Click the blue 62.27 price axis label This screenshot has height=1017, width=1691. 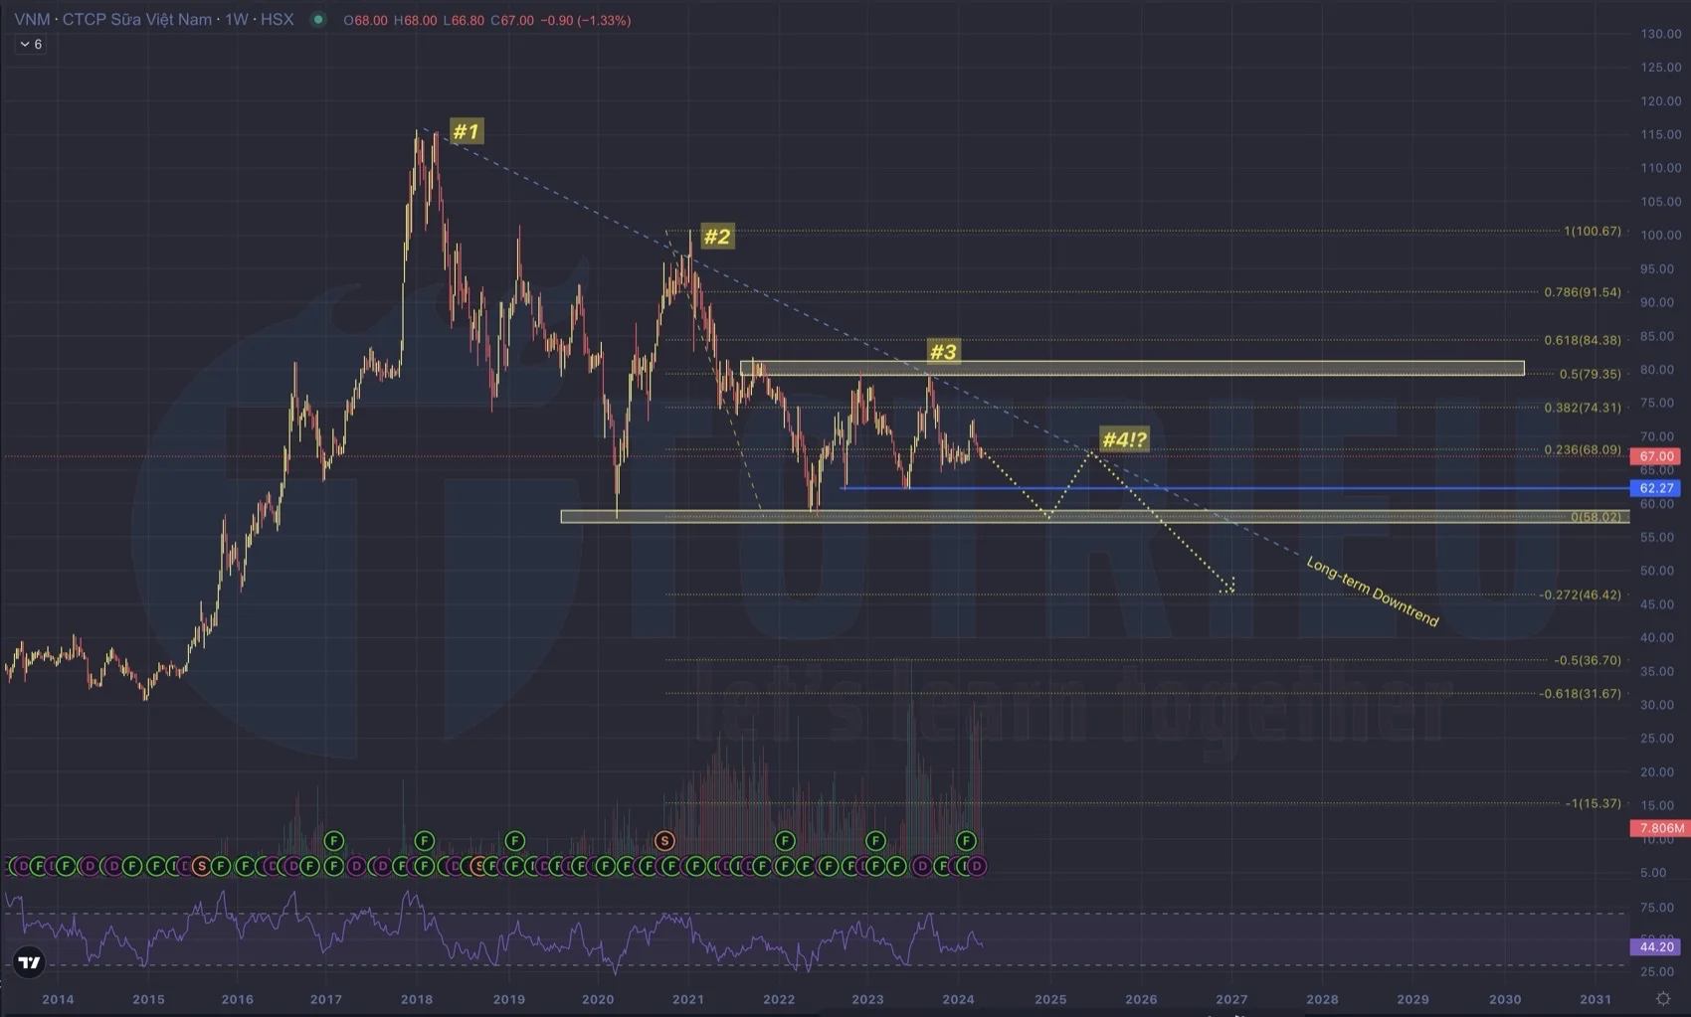coord(1656,488)
